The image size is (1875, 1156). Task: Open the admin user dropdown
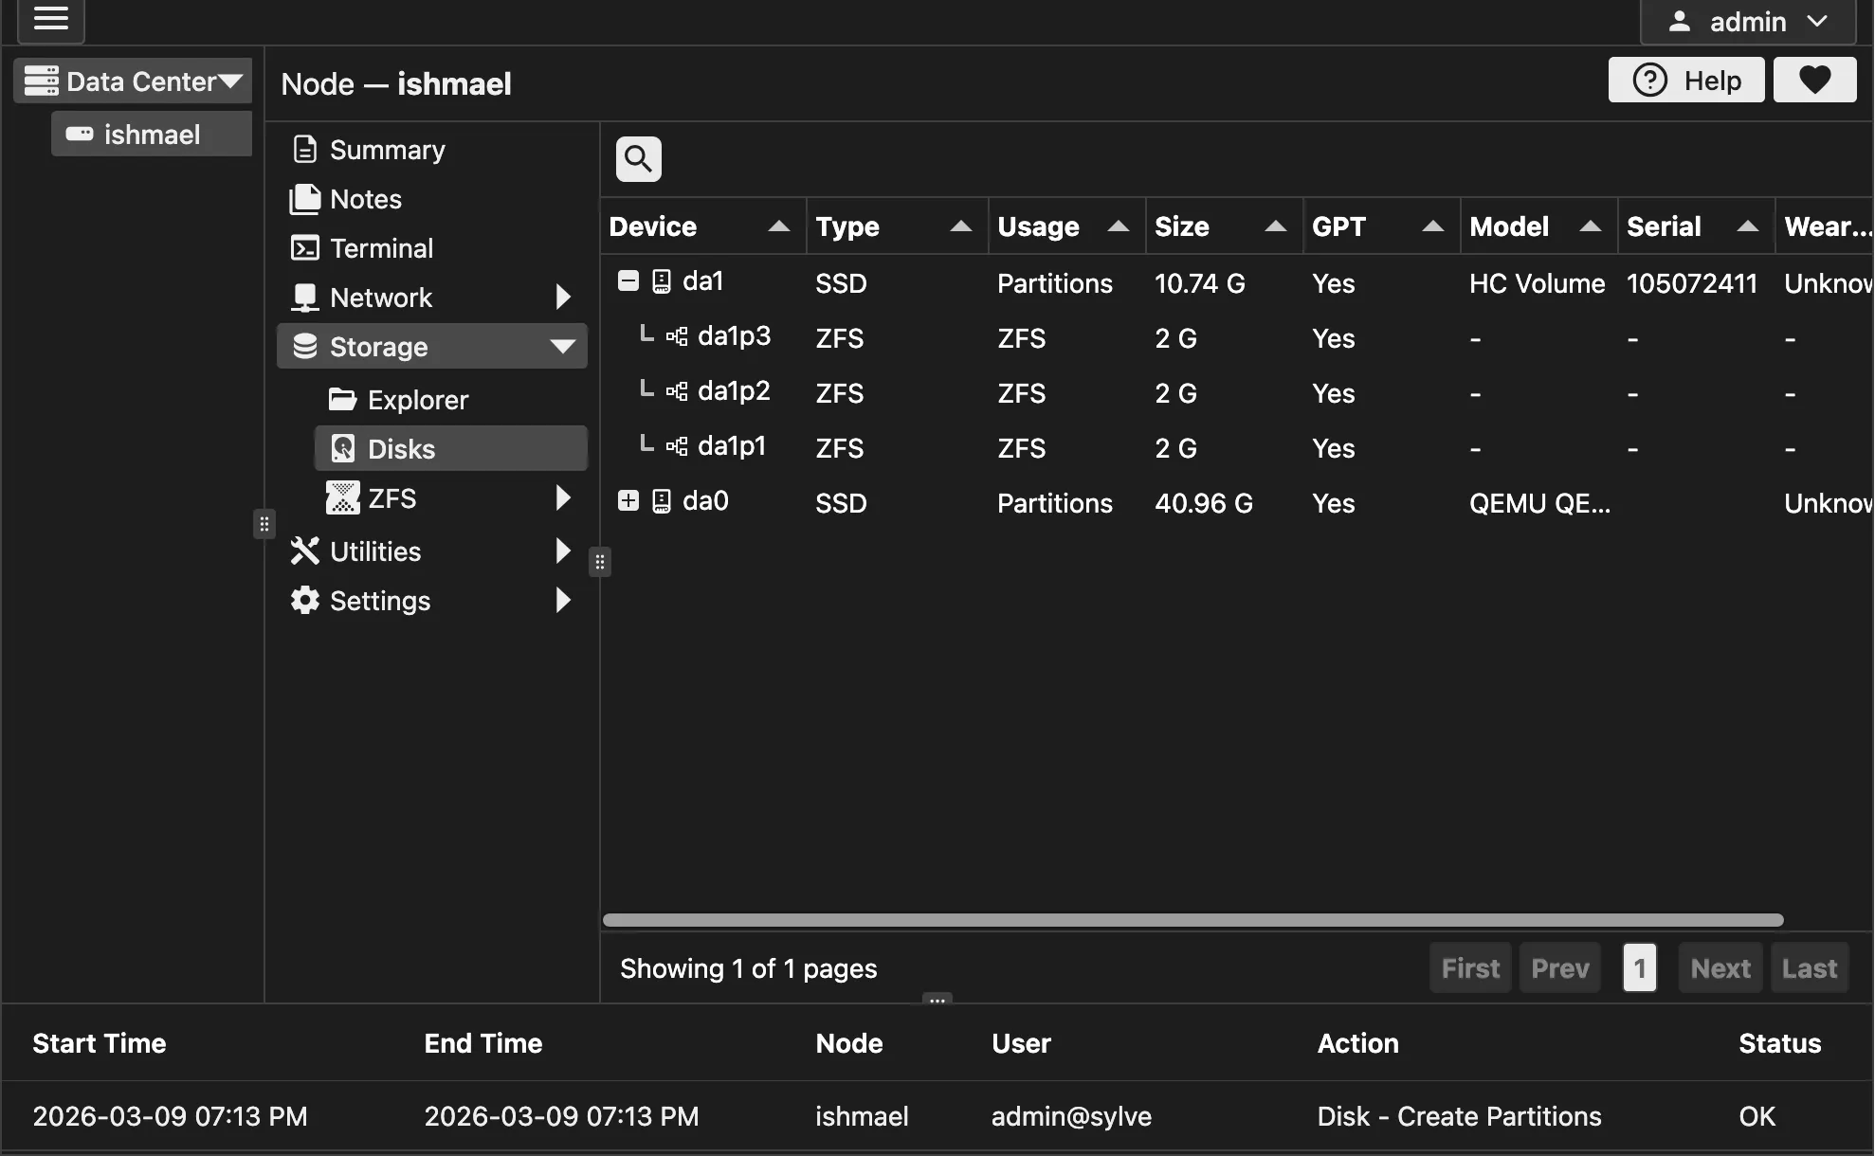1748,21
